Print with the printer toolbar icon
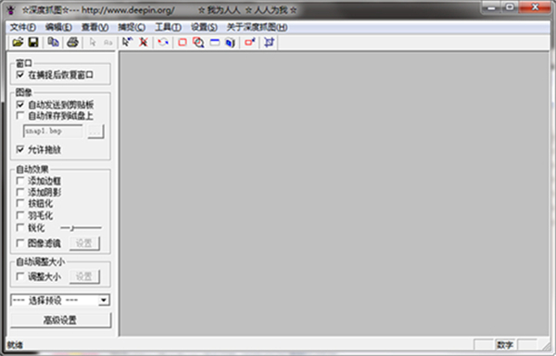556x356 pixels. 72,43
